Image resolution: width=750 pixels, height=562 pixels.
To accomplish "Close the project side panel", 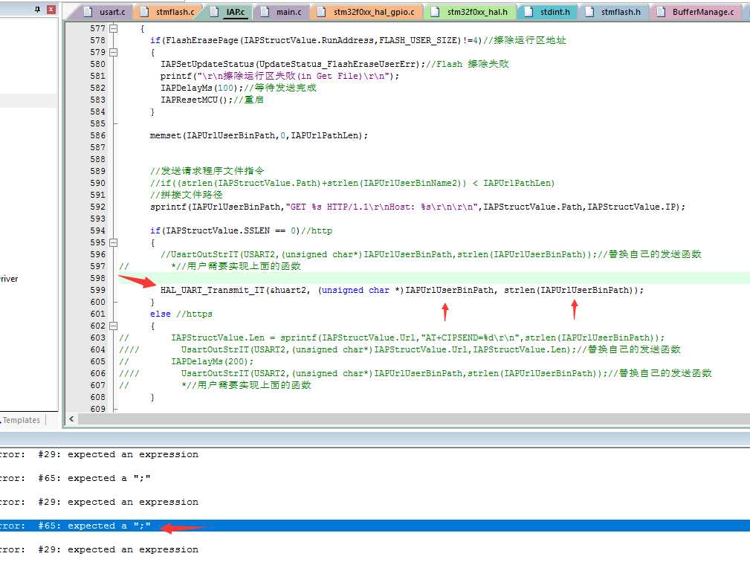I will point(51,9).
